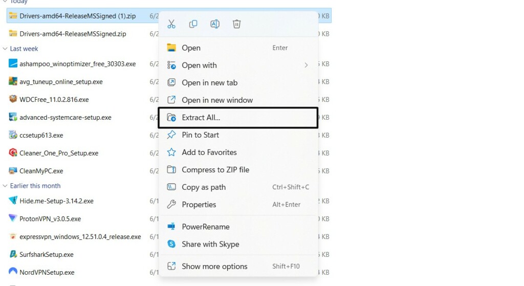Click Show more options
Viewport: 524px width, 286px height.
point(214,267)
